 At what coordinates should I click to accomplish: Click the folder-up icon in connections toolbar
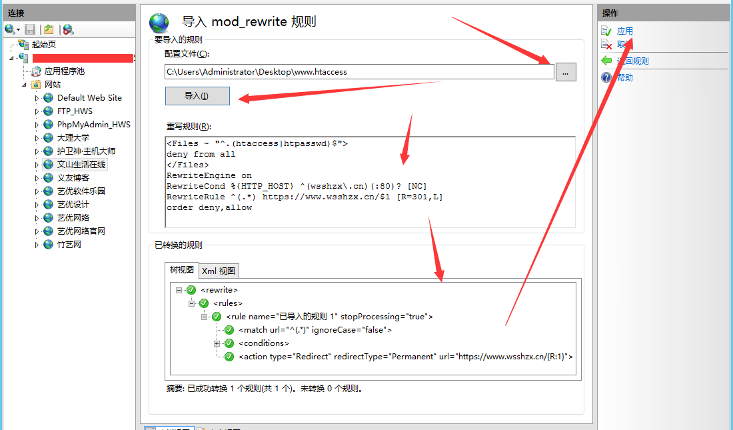(x=49, y=29)
